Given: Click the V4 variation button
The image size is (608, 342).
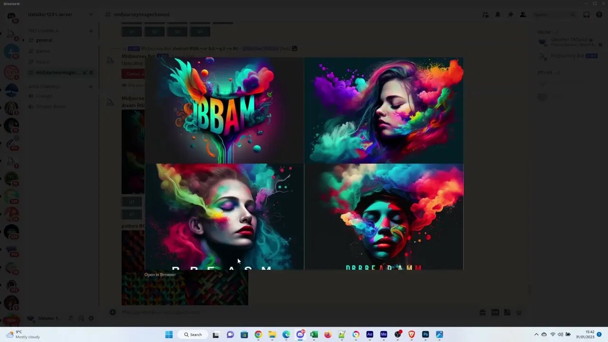Looking at the screenshot, I should point(200,32).
